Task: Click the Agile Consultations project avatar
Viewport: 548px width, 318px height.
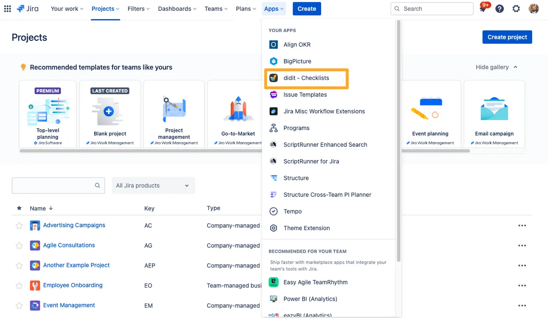Action: (35, 246)
